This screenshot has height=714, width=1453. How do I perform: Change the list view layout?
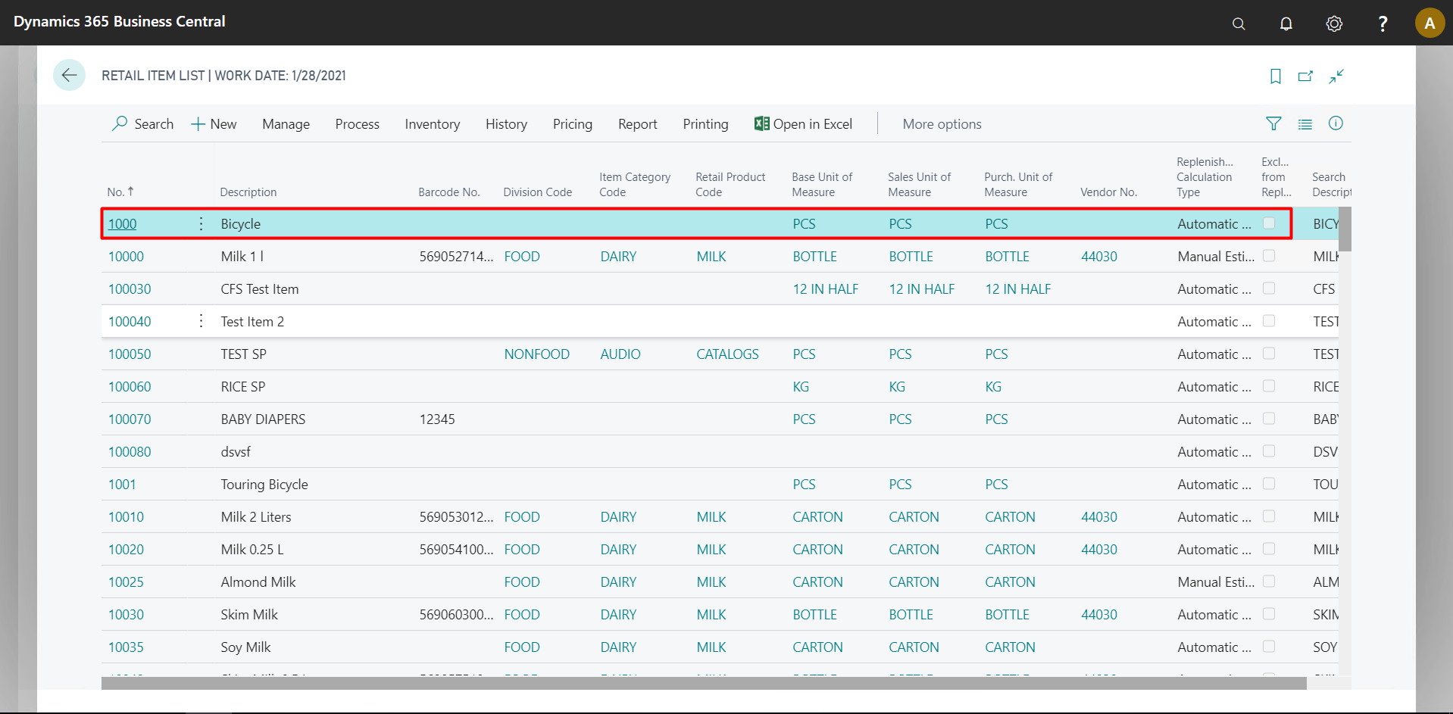[1305, 123]
